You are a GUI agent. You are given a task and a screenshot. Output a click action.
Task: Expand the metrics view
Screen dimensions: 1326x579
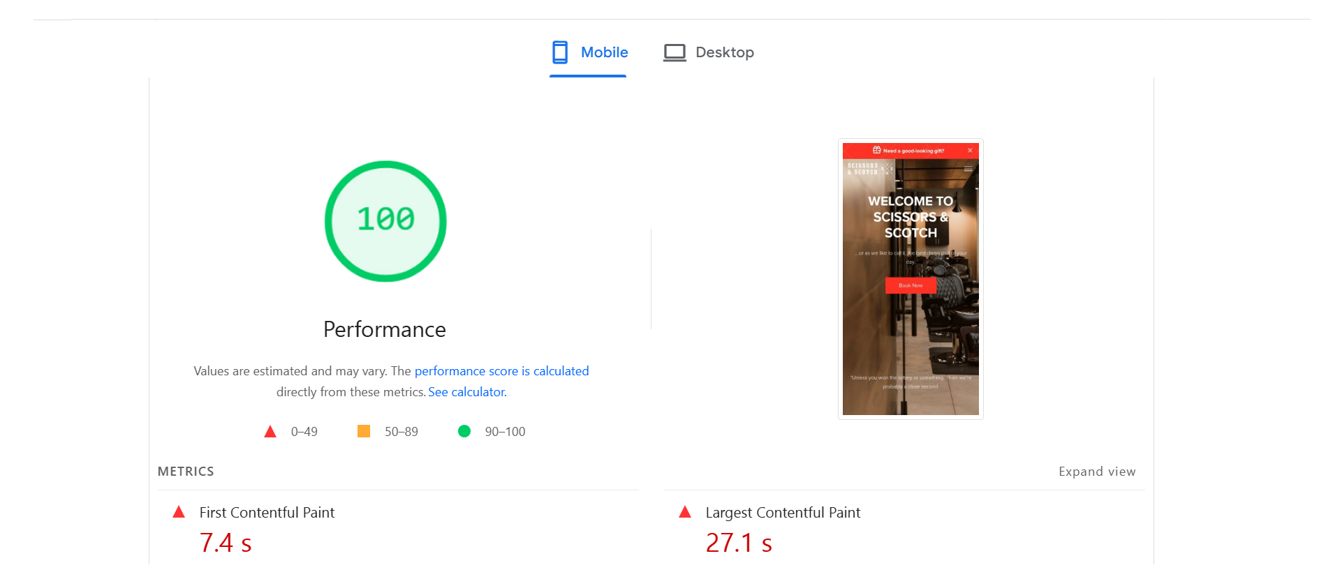click(x=1096, y=472)
